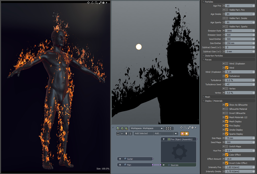257x174 pixels.
Task: Click the rotate view icon in 3D viewport
Action: (x=92, y=3)
